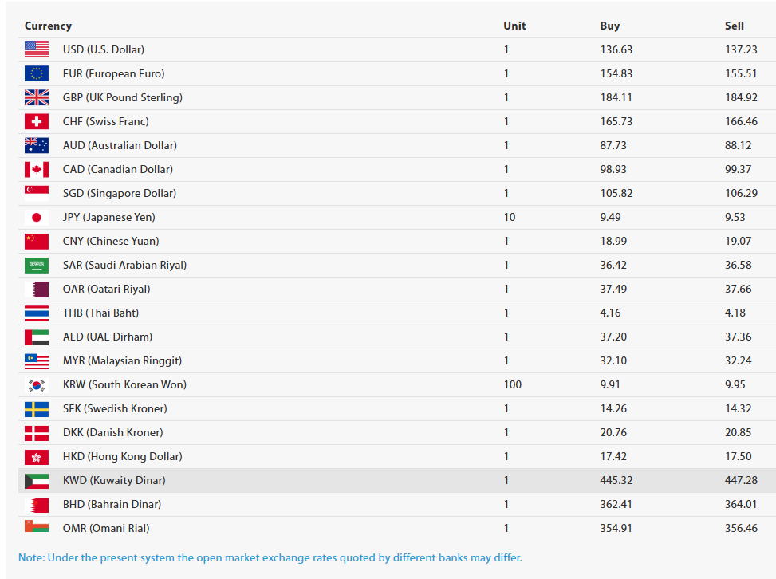Select the BHD (Bahrain Dinar) row text
776x579 pixels.
[112, 504]
